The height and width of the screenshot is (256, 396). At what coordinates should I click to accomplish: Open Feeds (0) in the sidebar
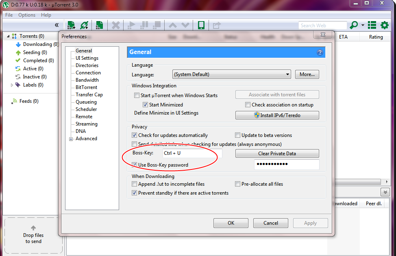[25, 101]
